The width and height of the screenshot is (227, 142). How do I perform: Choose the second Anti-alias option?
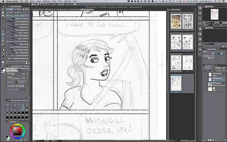[x=19, y=82]
